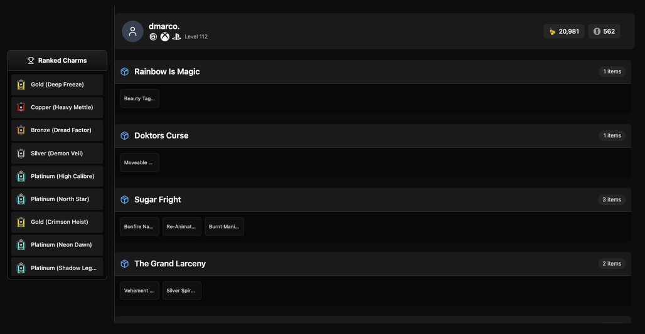Click the dmarco profile avatar icon
Image resolution: width=645 pixels, height=334 pixels.
pos(132,31)
